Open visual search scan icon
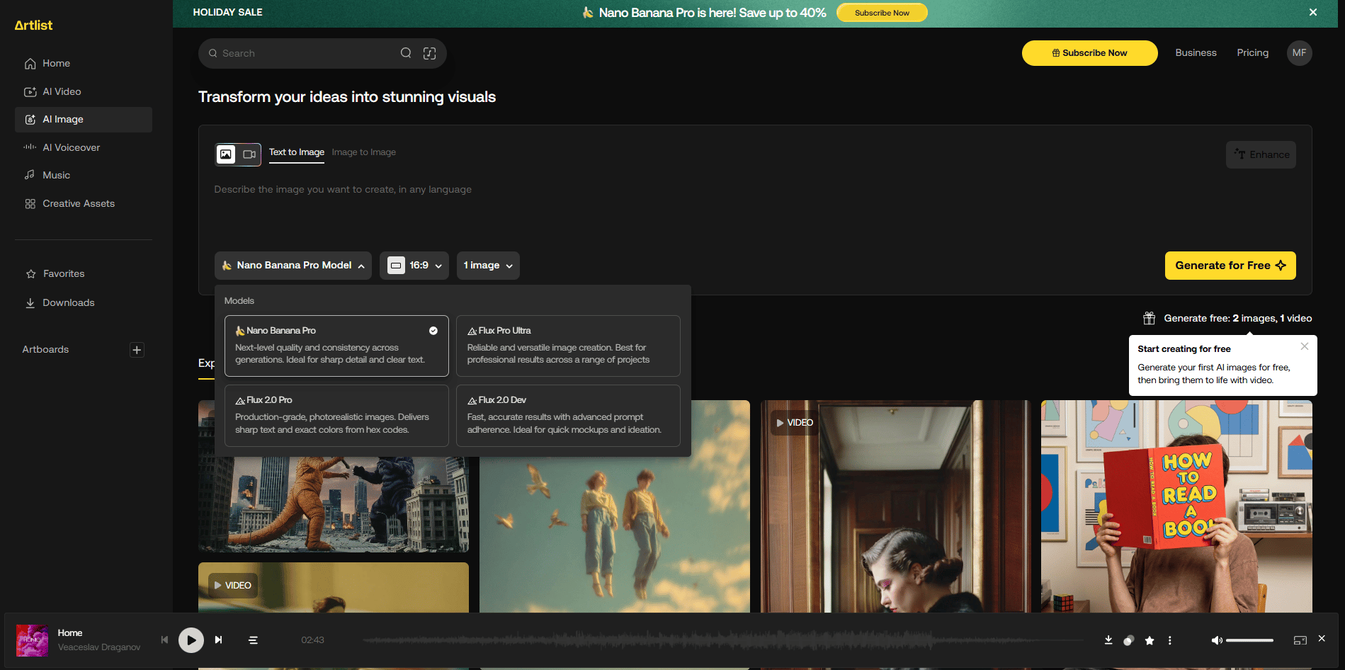 click(x=430, y=53)
